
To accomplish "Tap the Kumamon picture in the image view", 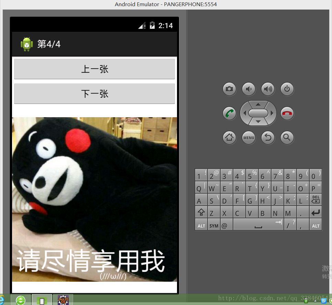I will coord(95,199).
